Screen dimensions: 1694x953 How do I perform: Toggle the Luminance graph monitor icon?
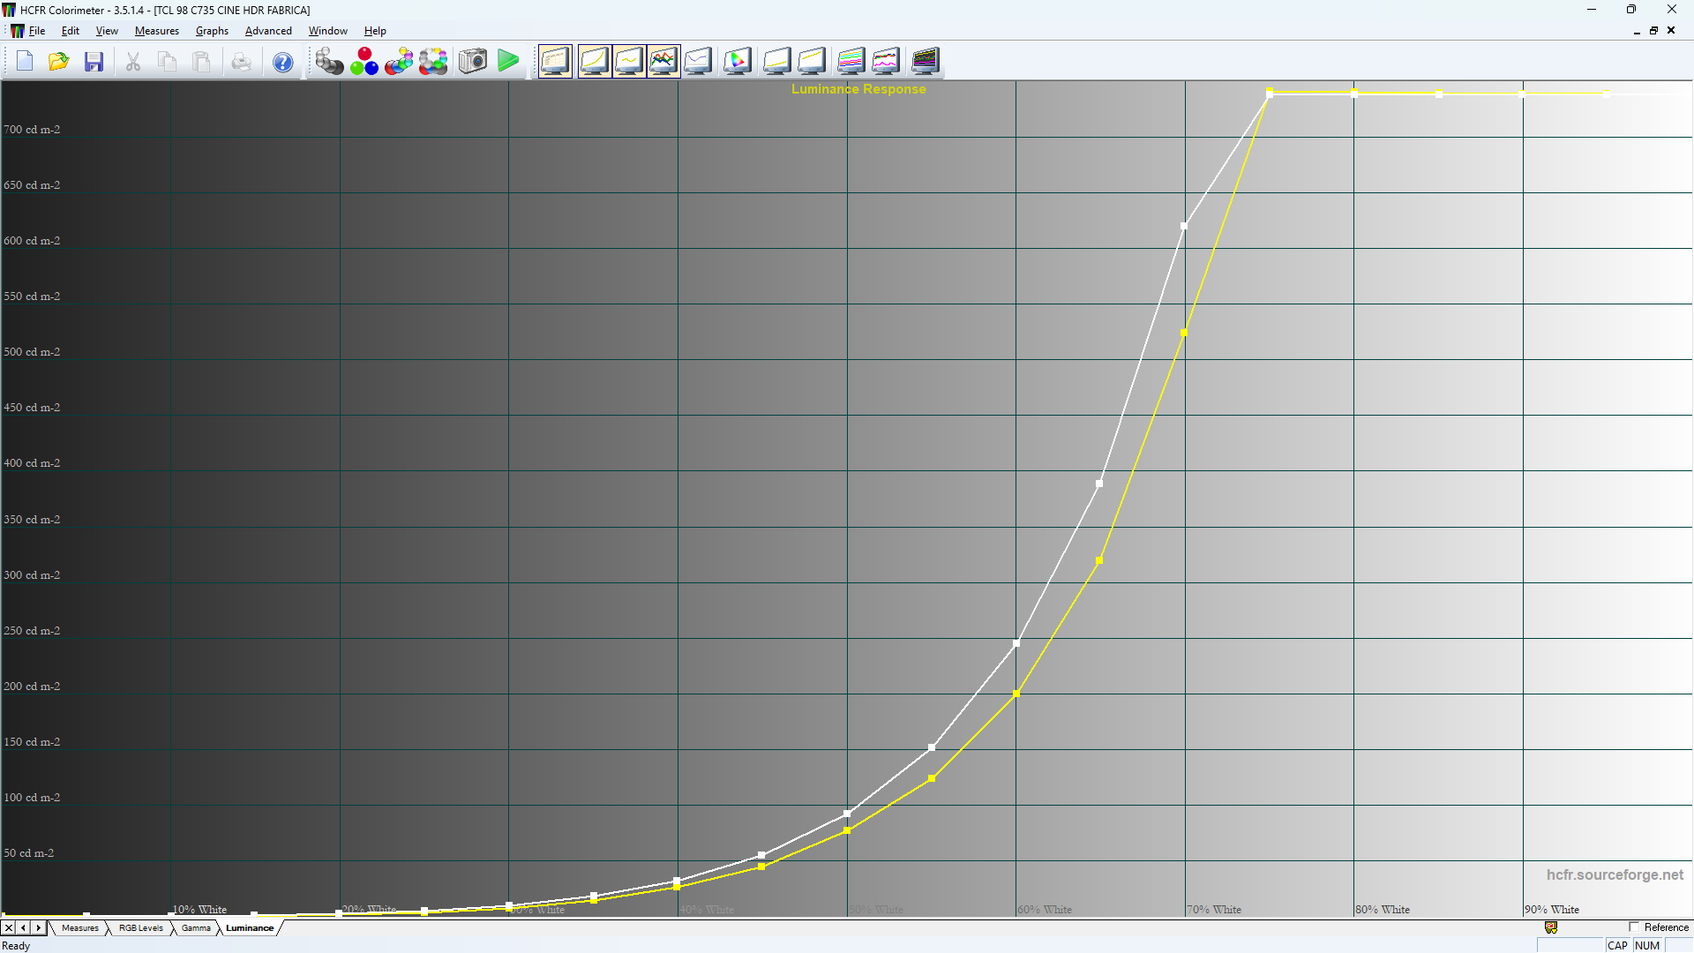[x=594, y=62]
